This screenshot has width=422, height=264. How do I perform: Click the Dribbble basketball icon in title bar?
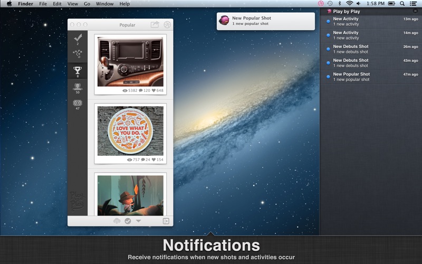point(167,24)
